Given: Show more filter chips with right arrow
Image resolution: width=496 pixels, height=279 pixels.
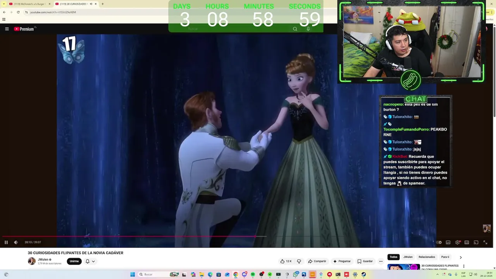Looking at the screenshot, I should pos(461,257).
